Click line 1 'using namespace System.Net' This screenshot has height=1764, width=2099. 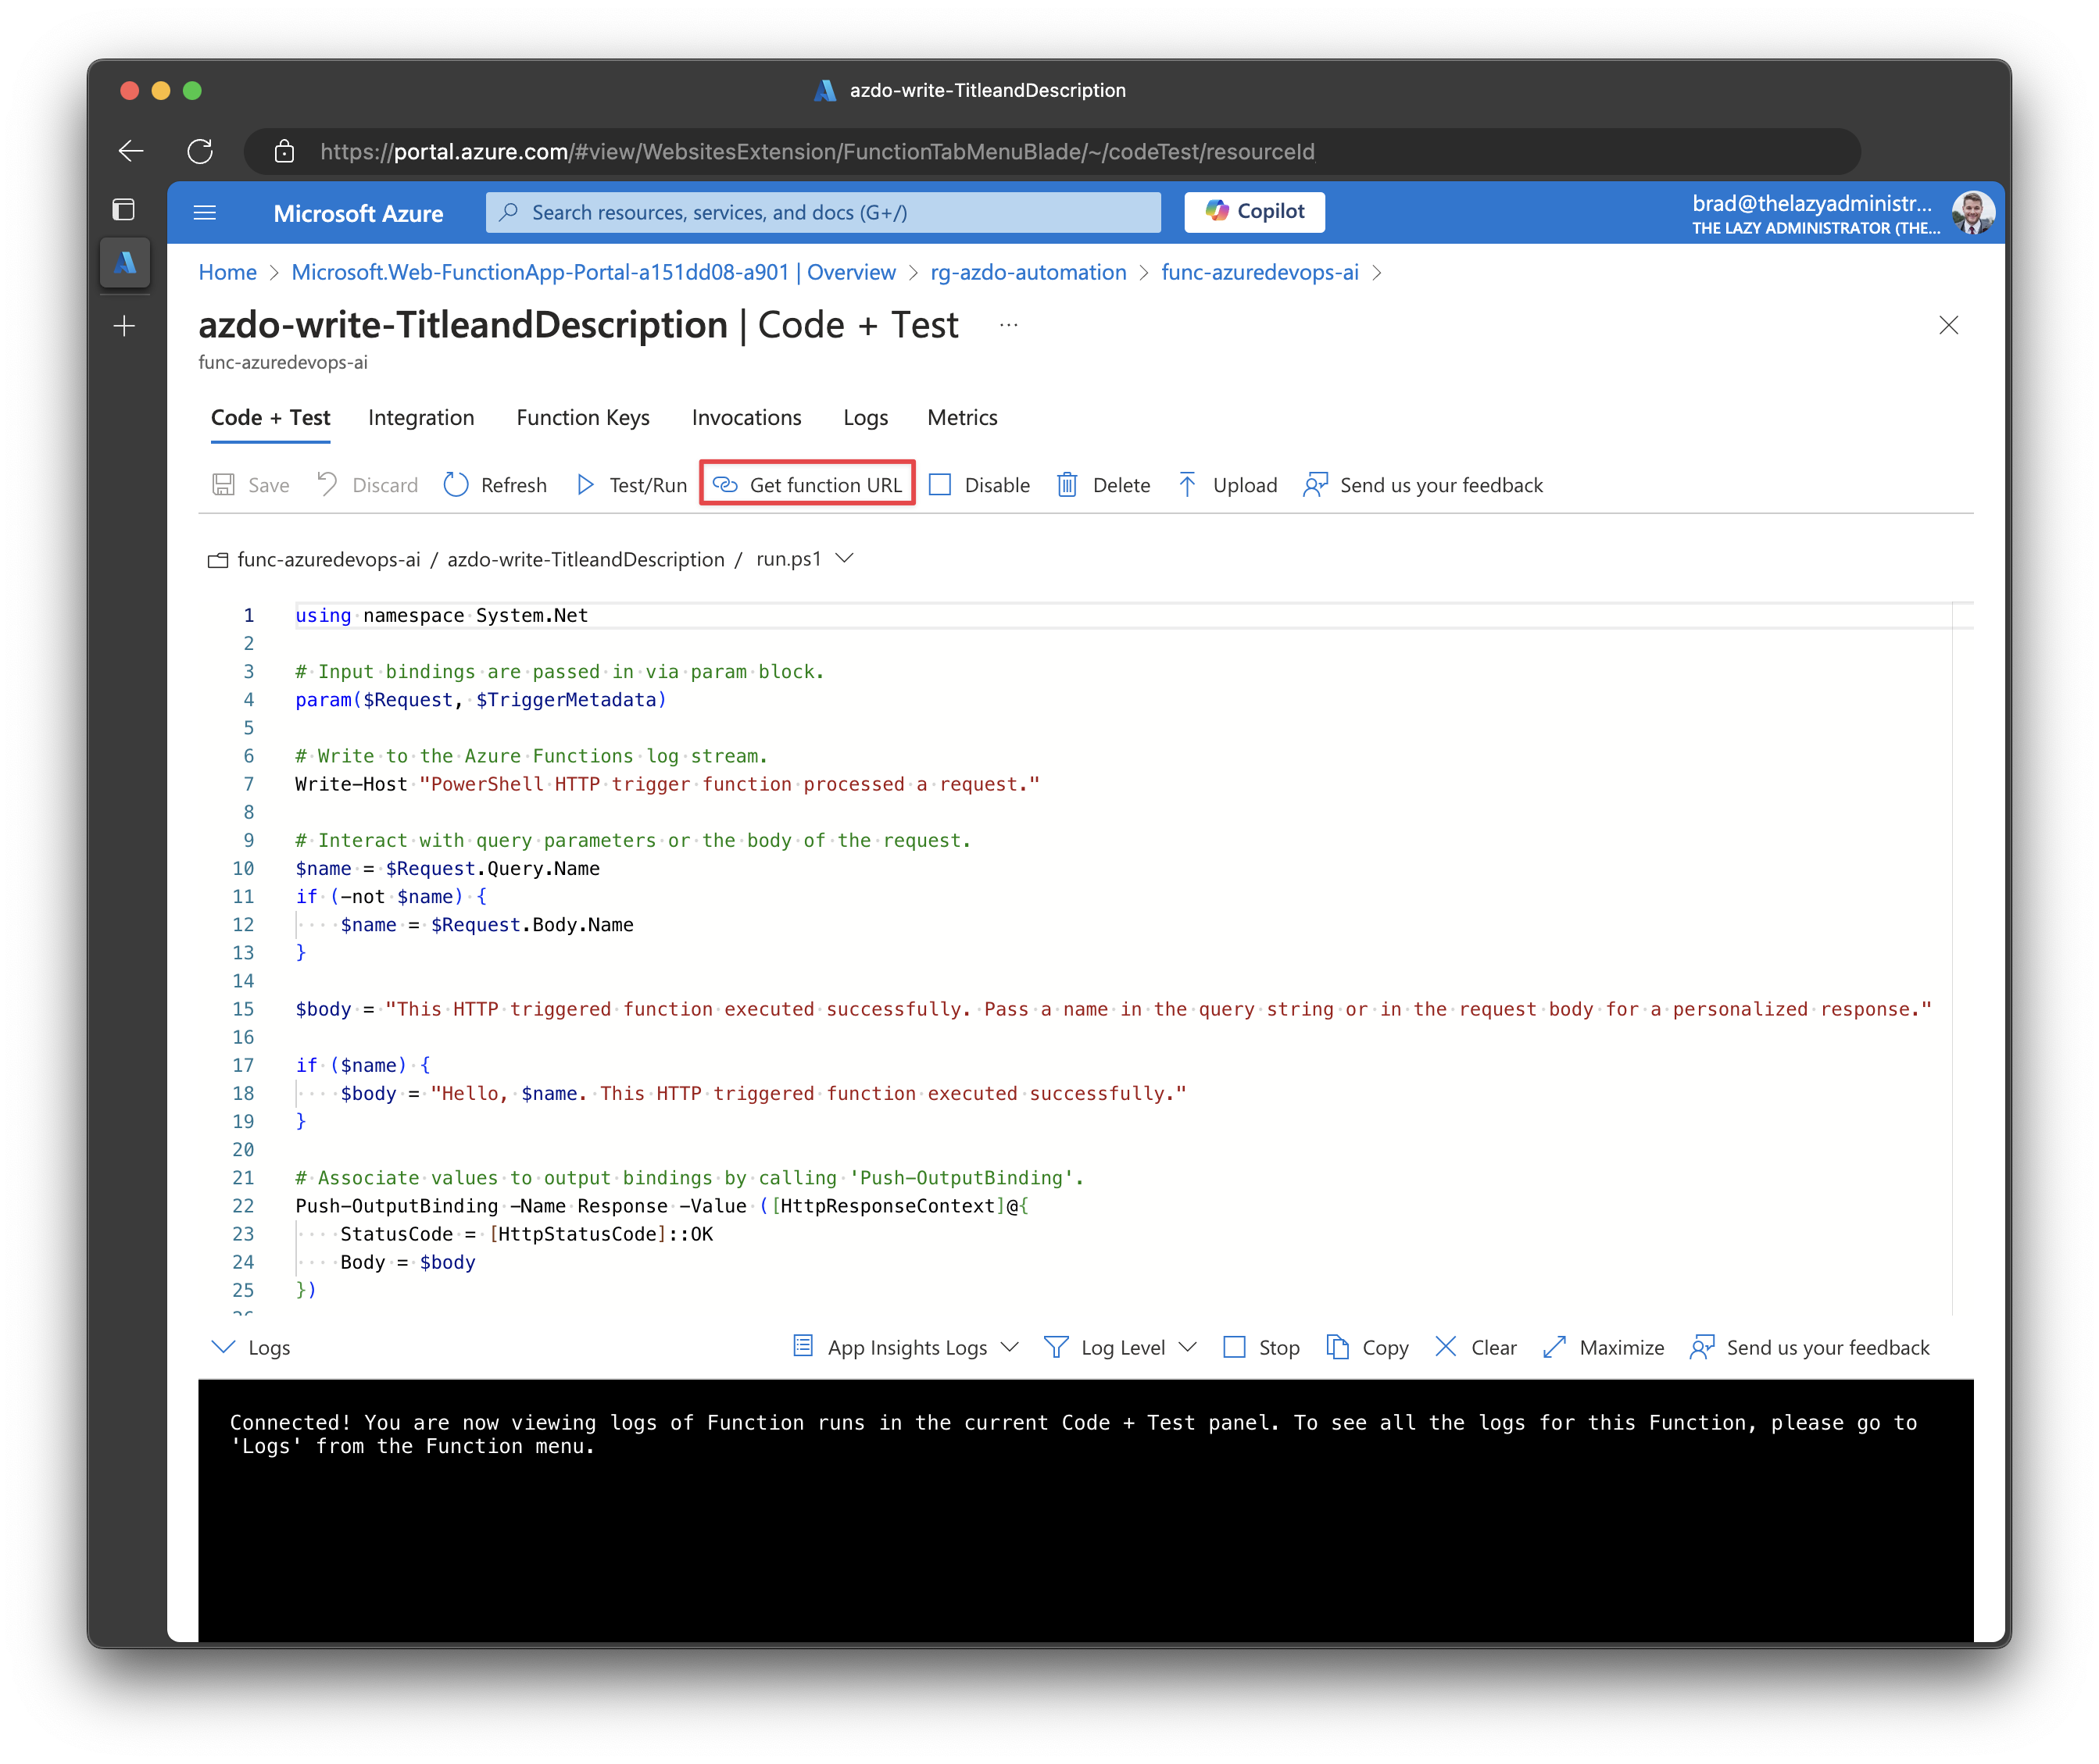tap(442, 615)
